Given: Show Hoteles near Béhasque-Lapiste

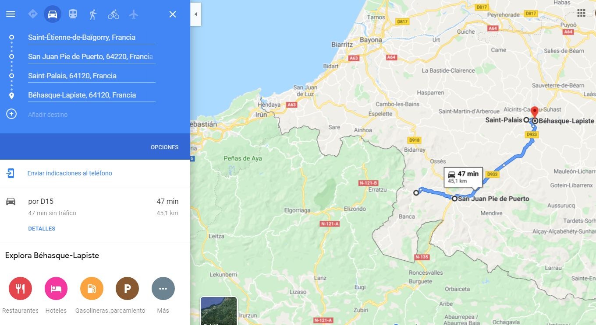Looking at the screenshot, I should [56, 289].
